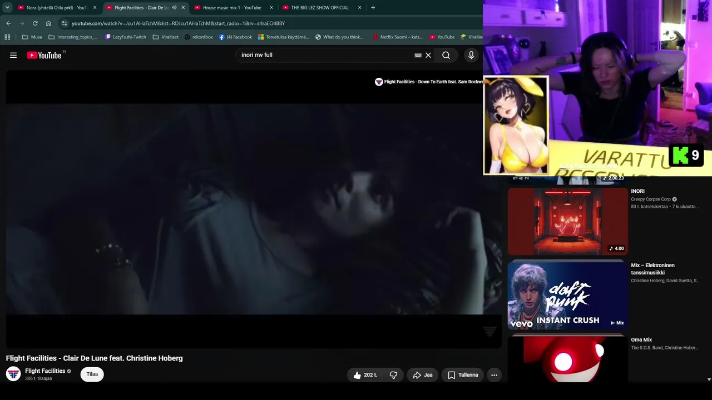Image resolution: width=712 pixels, height=400 pixels.
Task: Close the Flight Facilities tab
Action: (183, 8)
